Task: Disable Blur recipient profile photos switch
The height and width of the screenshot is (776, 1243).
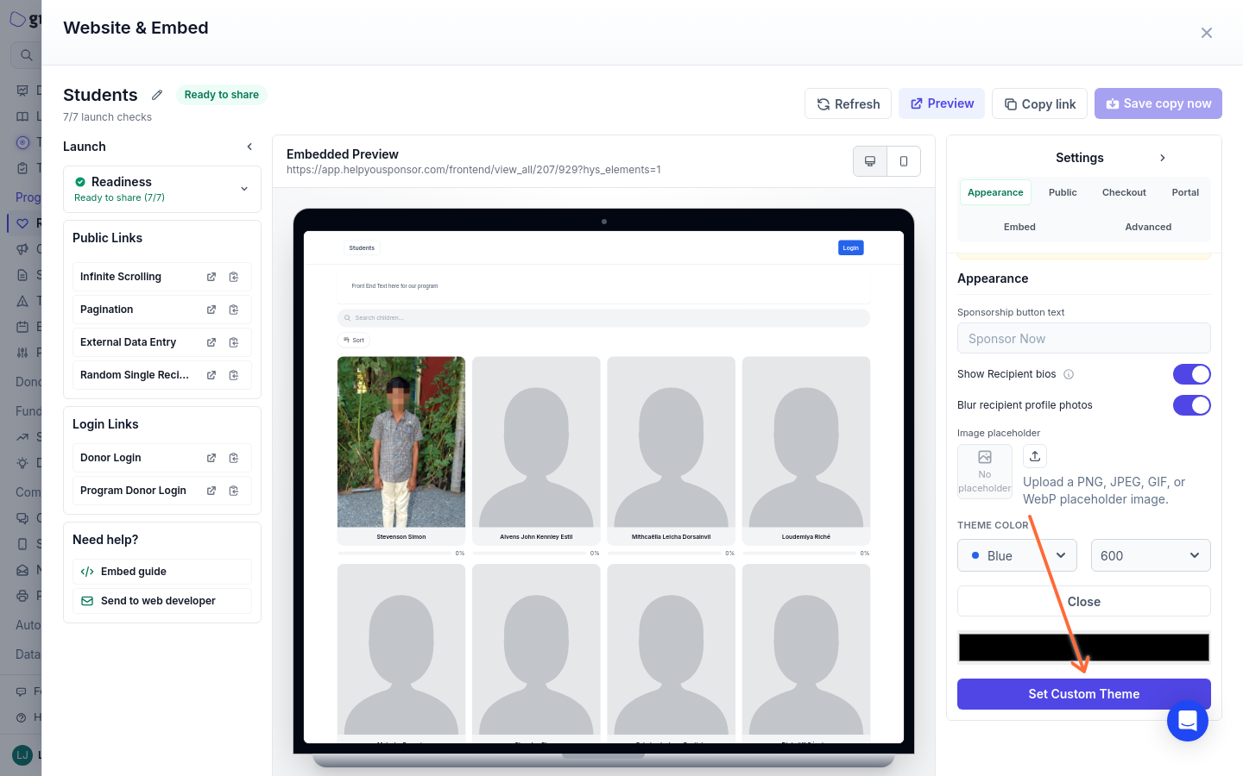Action: coord(1192,405)
